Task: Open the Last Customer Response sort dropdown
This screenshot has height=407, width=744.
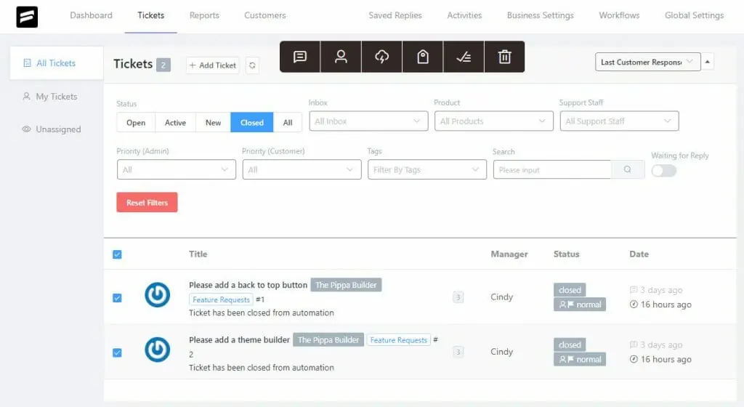Action: [647, 62]
